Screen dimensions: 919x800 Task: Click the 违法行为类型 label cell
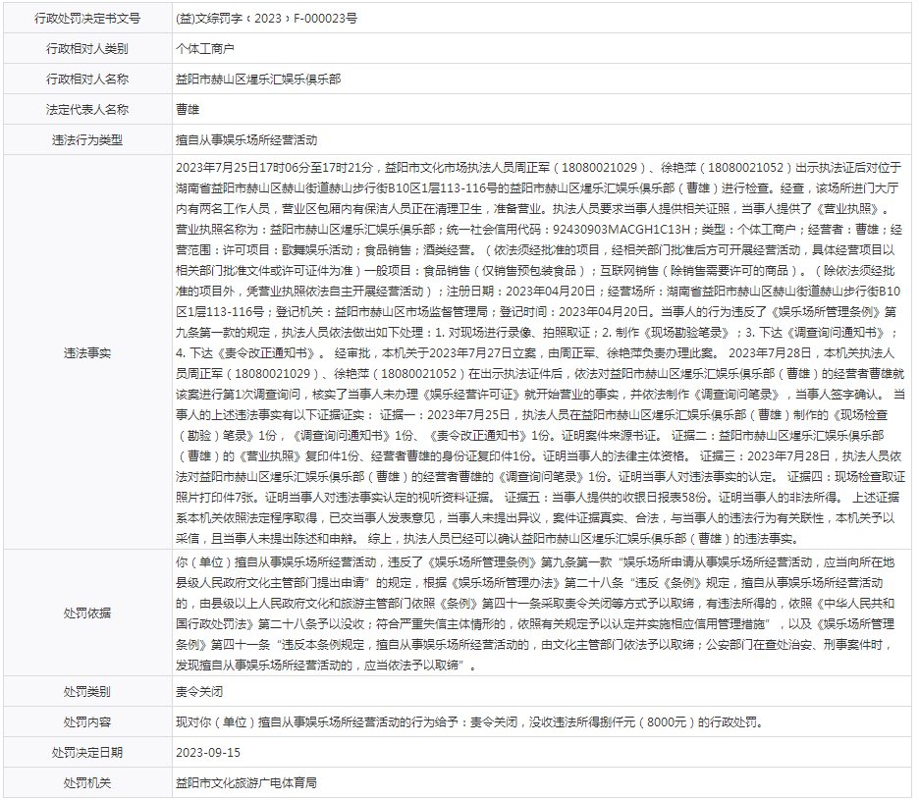pos(87,139)
